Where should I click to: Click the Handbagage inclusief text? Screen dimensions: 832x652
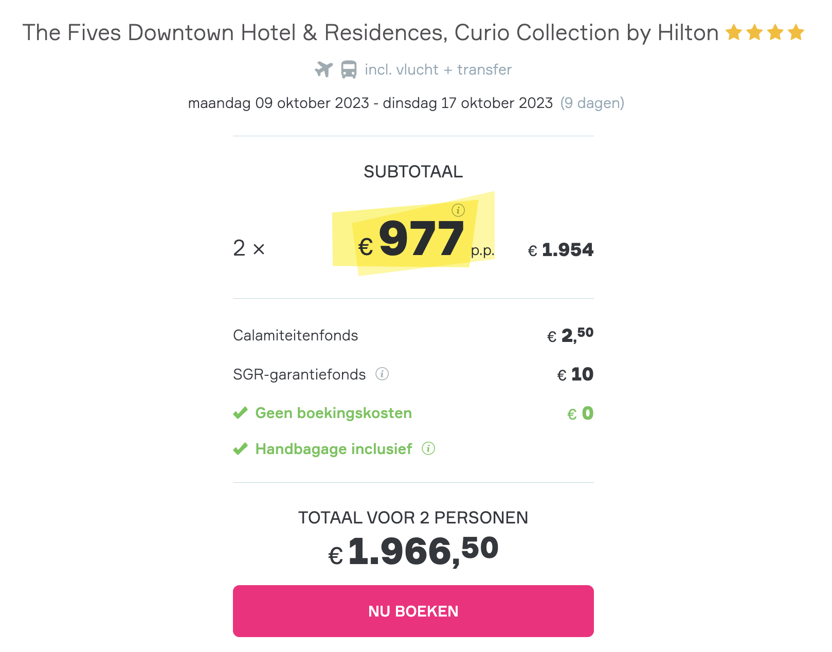point(334,449)
